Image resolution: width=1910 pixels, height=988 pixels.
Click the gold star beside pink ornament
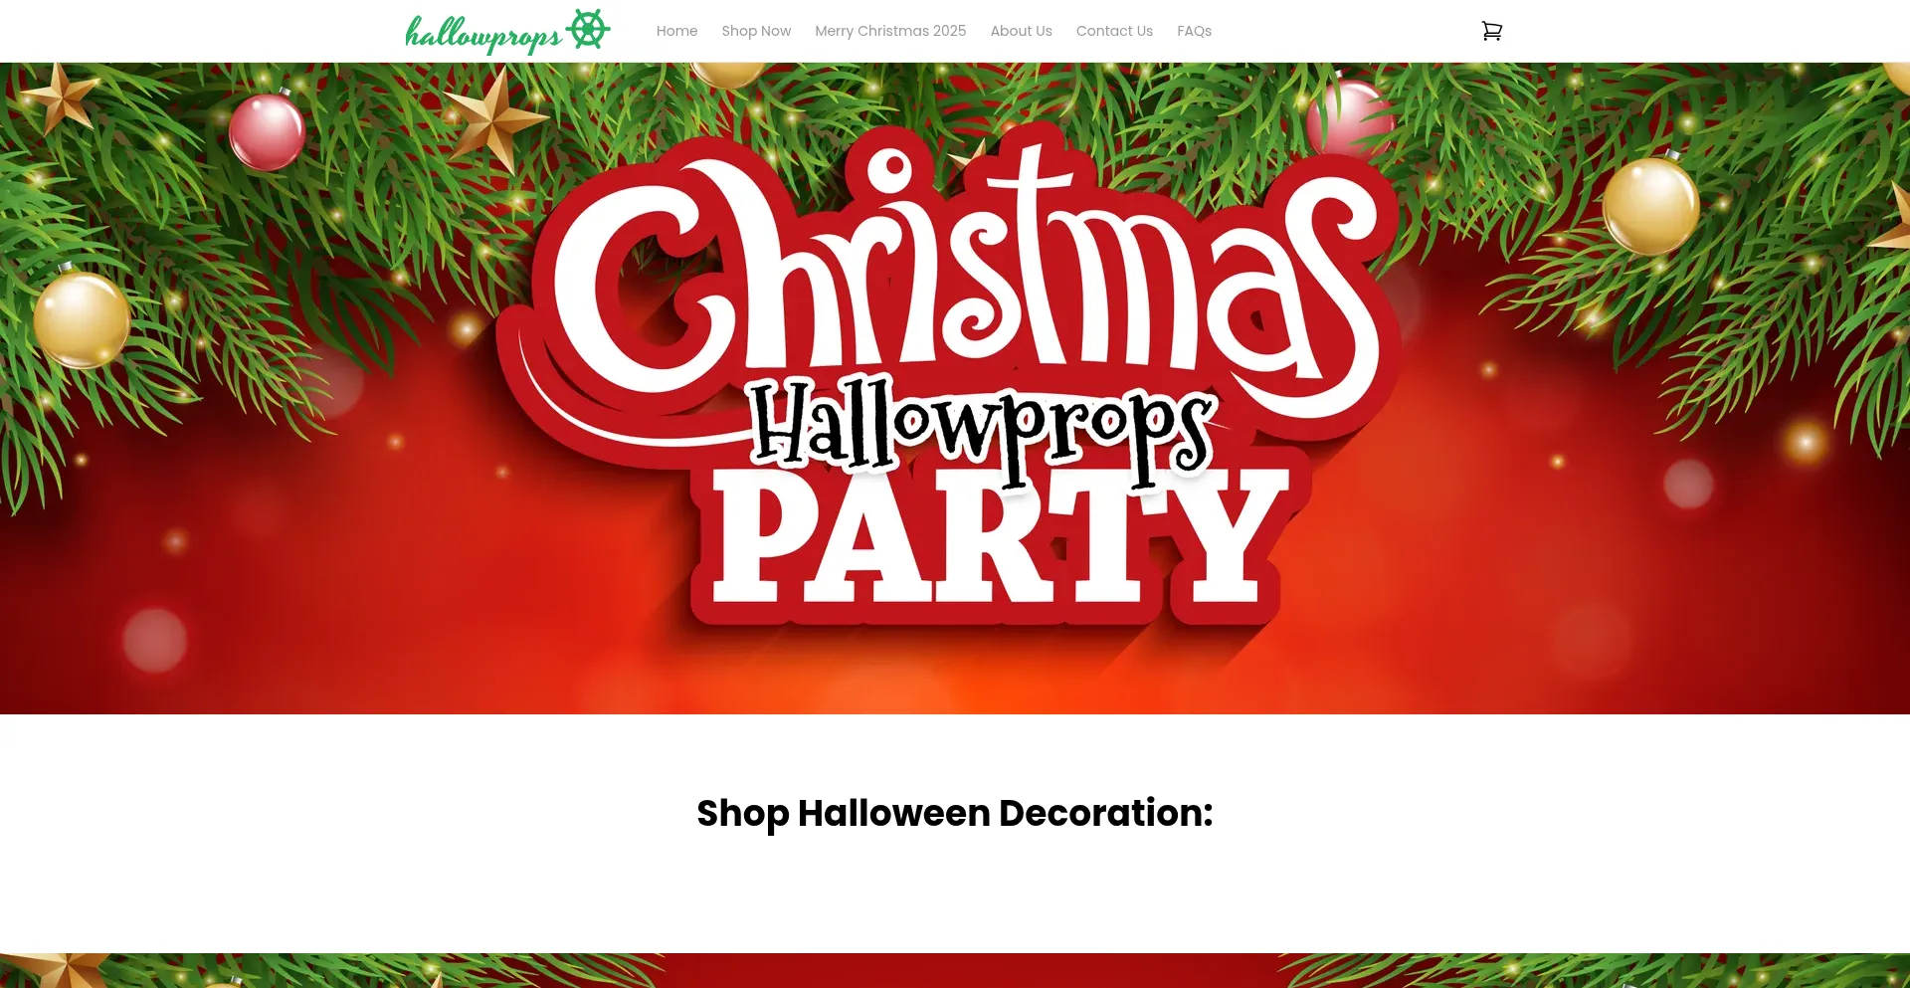[x=494, y=117]
